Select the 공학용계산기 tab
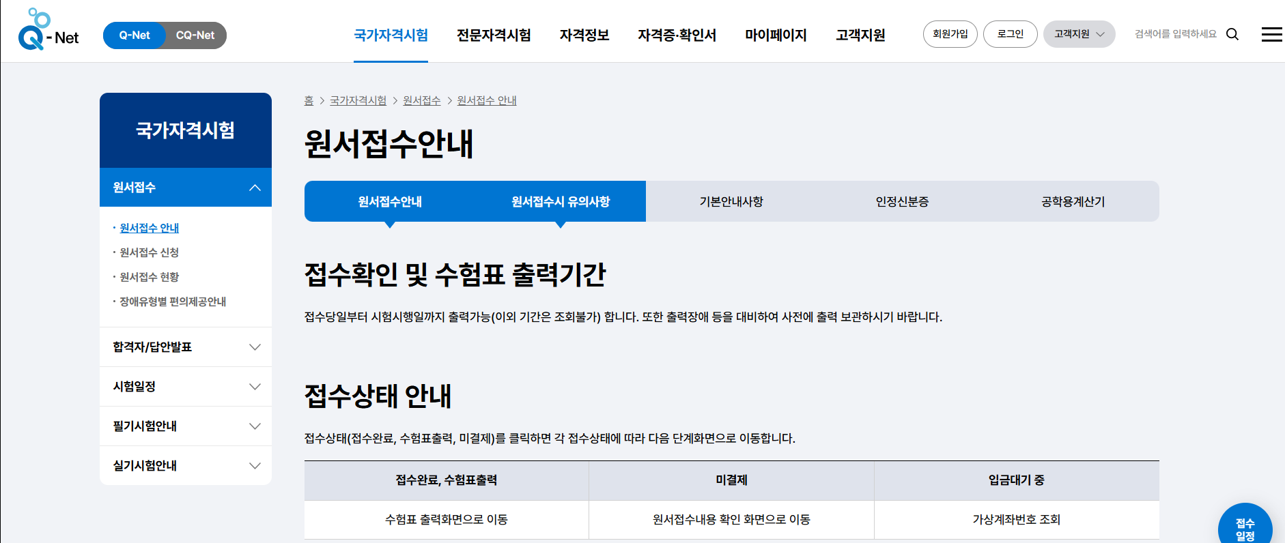1285x543 pixels. click(x=1073, y=201)
